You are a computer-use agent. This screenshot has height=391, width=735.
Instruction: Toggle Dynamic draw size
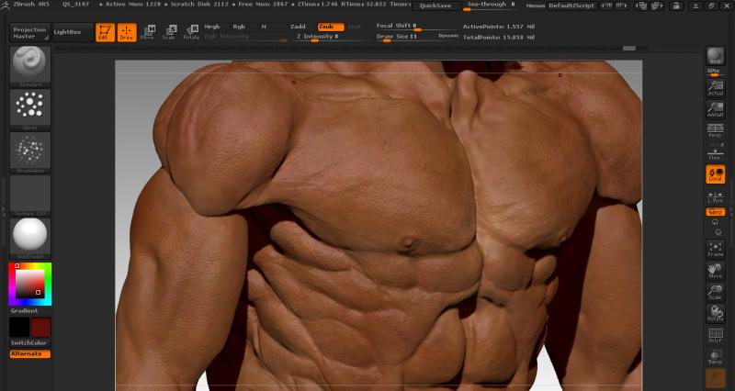click(x=448, y=36)
